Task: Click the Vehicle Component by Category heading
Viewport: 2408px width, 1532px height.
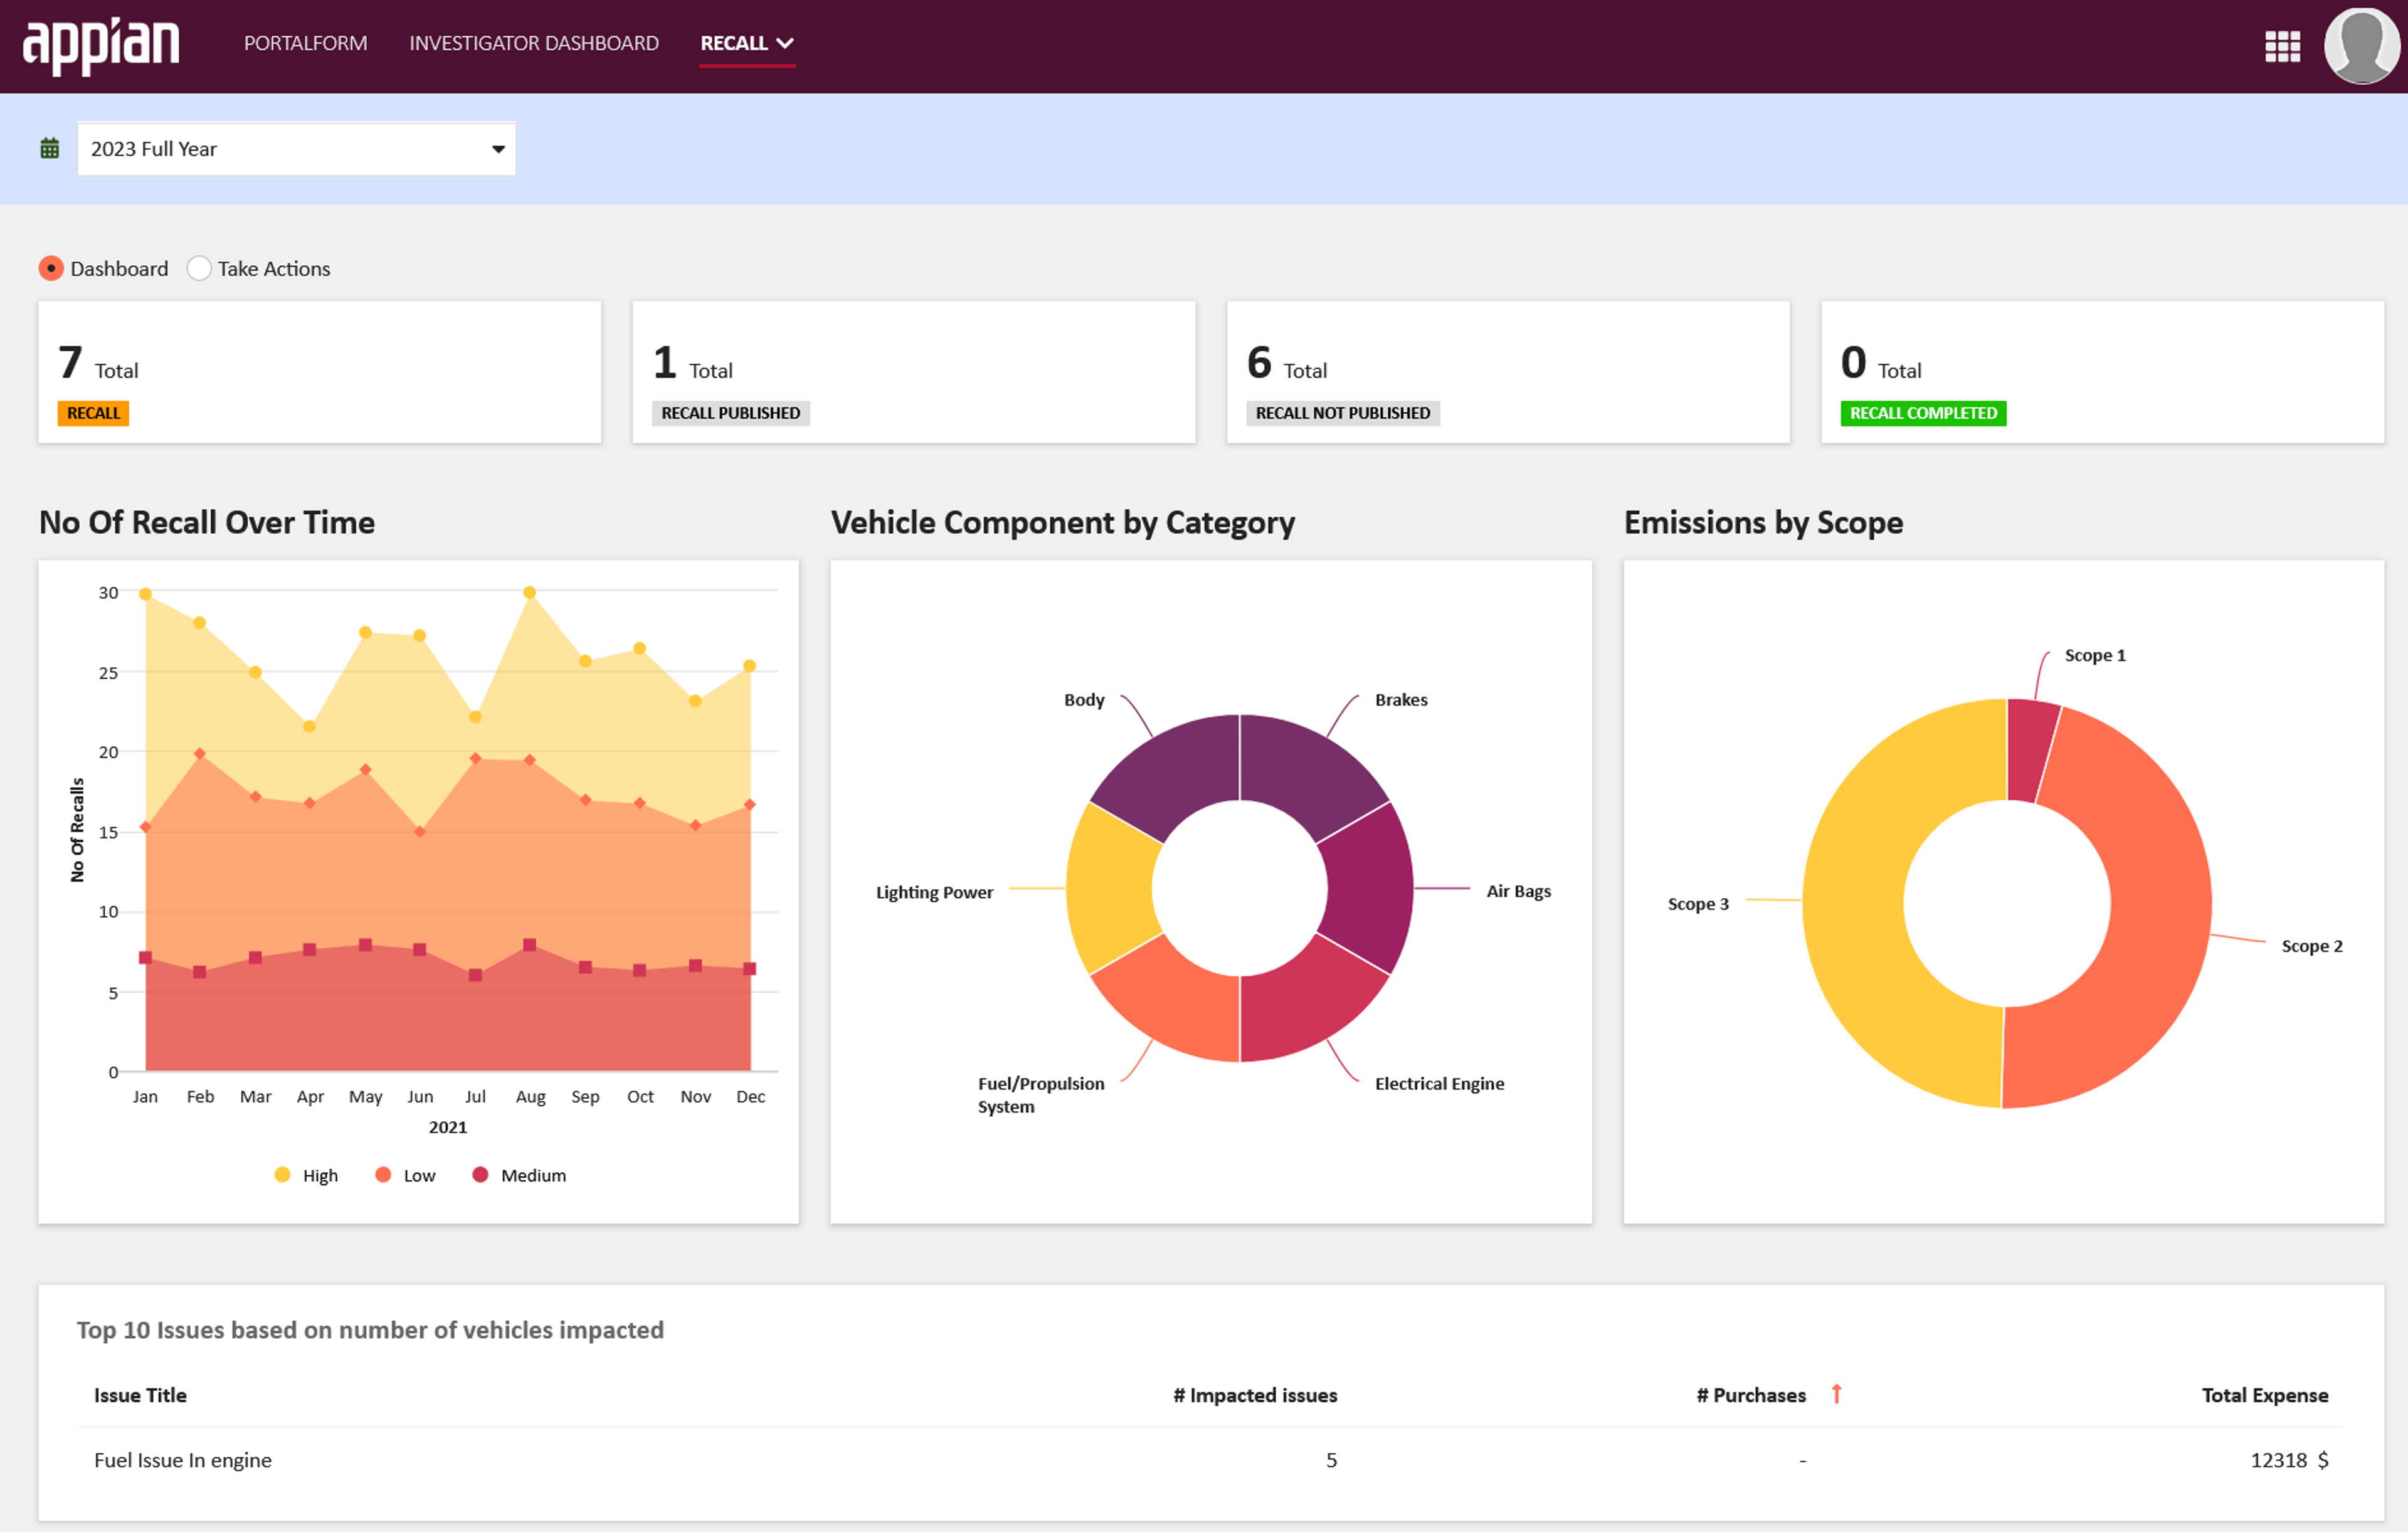Action: [x=1062, y=522]
